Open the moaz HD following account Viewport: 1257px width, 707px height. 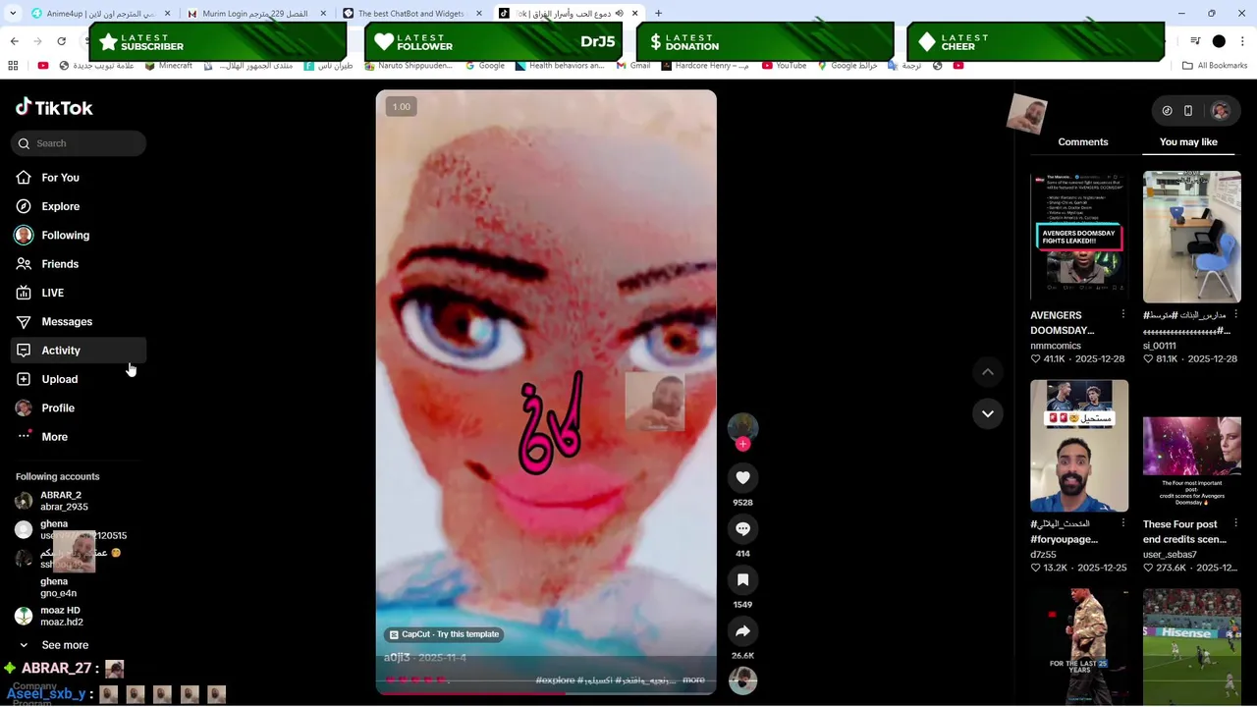click(x=79, y=616)
